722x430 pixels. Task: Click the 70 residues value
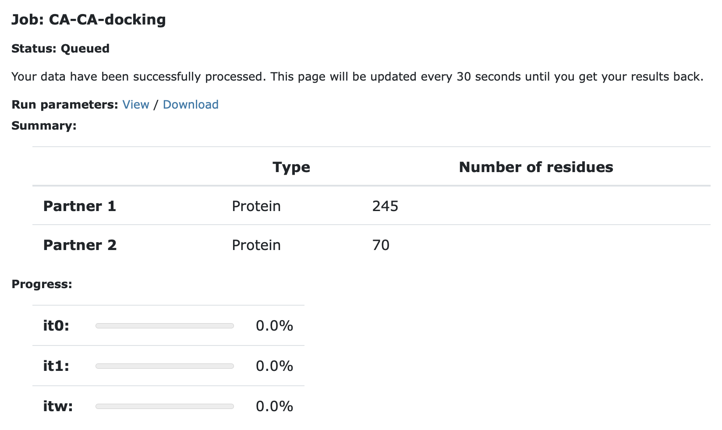[x=381, y=245]
